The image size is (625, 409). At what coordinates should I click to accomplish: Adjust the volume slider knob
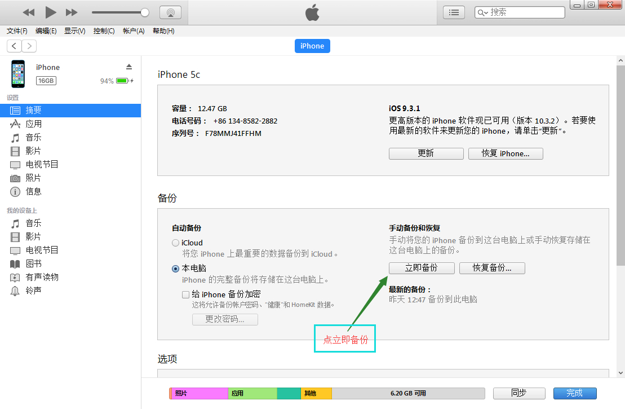(145, 12)
